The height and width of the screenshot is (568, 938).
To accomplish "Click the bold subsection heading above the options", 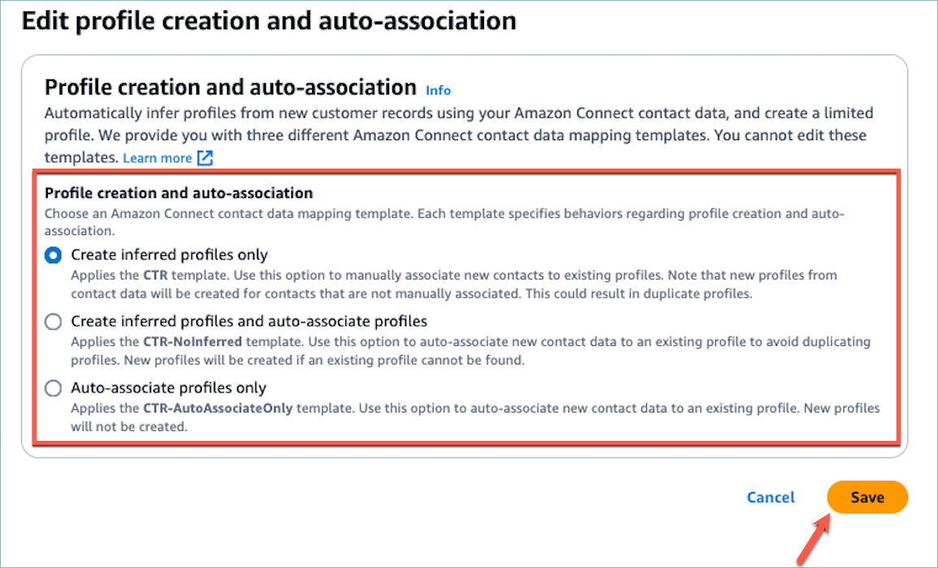I will 178,193.
